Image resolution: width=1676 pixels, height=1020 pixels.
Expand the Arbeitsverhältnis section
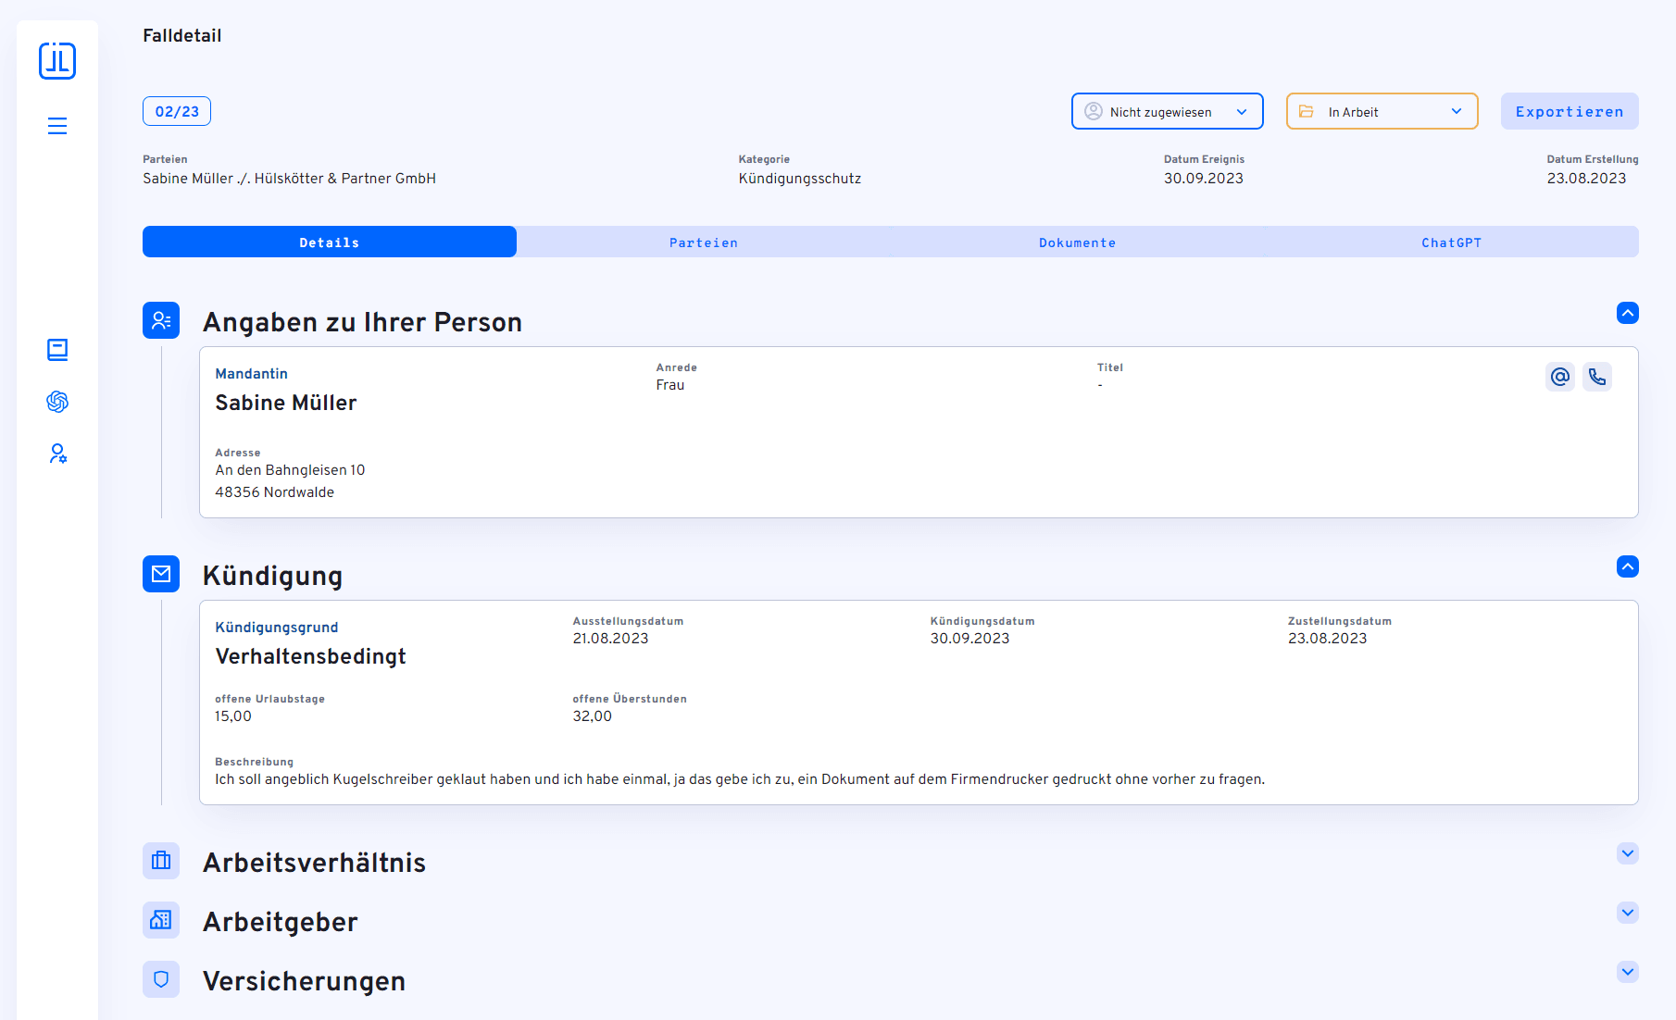[1628, 853]
